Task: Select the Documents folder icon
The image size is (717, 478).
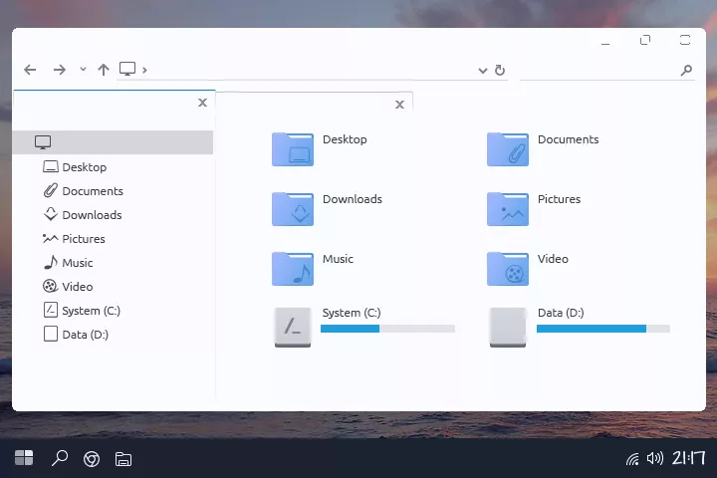Action: click(508, 149)
